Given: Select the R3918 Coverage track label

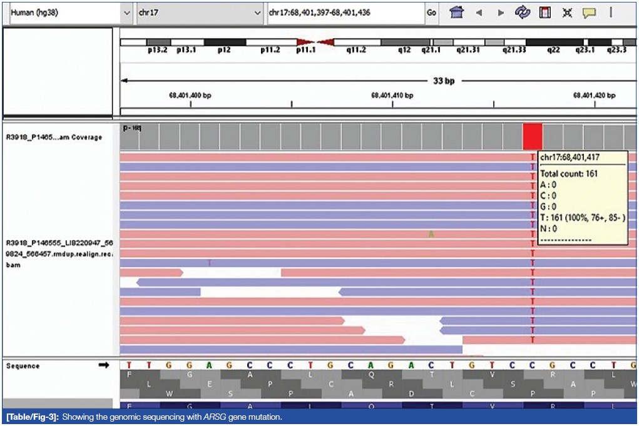Looking at the screenshot, I should click(x=54, y=138).
